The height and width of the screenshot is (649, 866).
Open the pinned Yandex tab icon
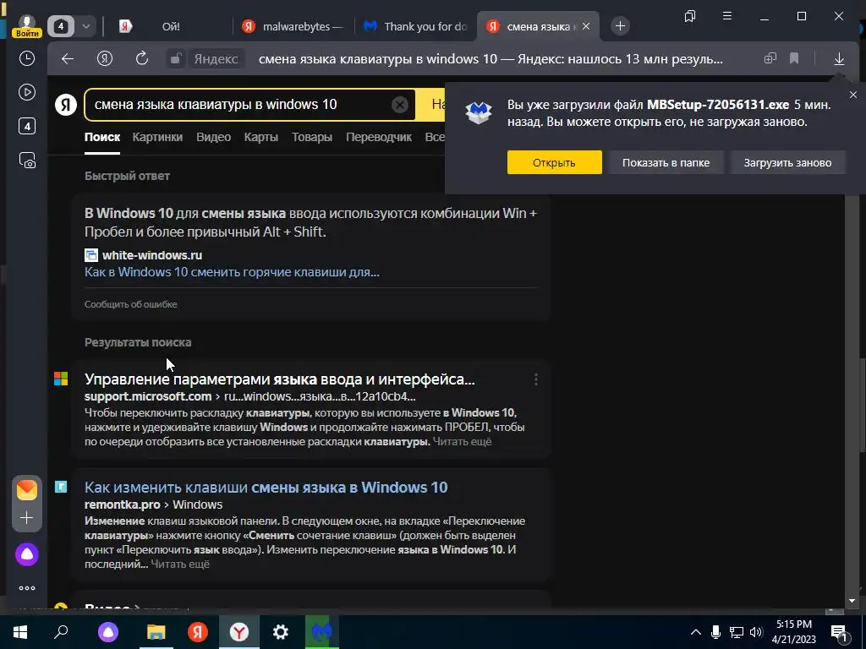126,26
